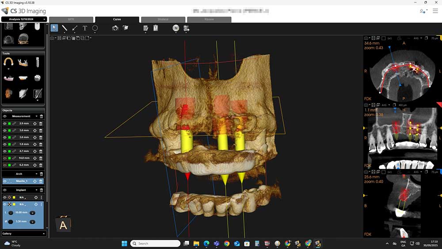
Task: Select the Text annotation tool
Action: click(85, 28)
